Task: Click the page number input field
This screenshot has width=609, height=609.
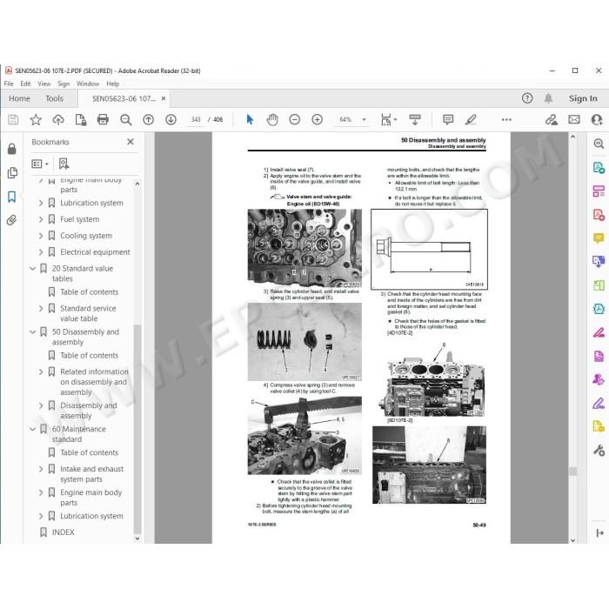Action: [196, 120]
